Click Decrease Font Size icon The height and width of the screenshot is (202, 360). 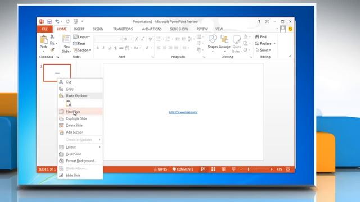(142, 39)
